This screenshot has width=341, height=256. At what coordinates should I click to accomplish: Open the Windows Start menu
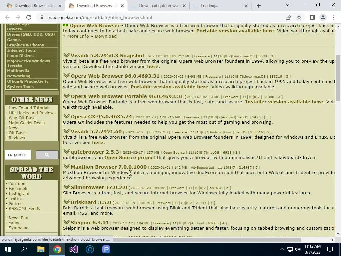(x=8, y=249)
